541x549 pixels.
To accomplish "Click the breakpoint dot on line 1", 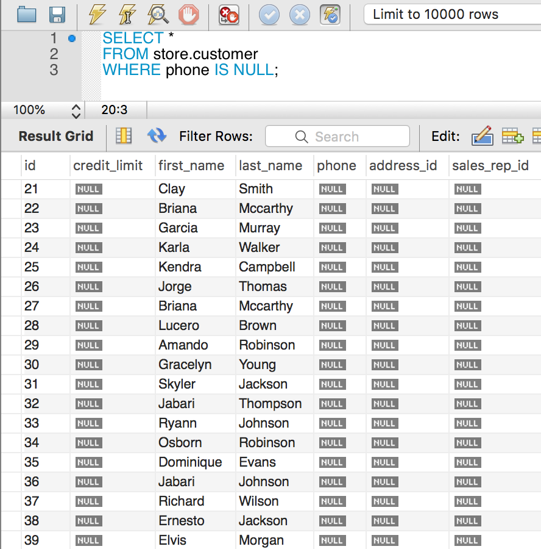I will click(x=72, y=38).
